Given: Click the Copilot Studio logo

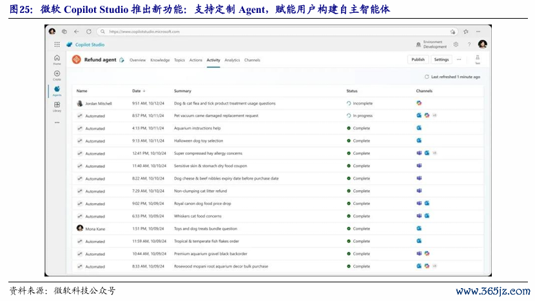Looking at the screenshot, I should coord(69,44).
